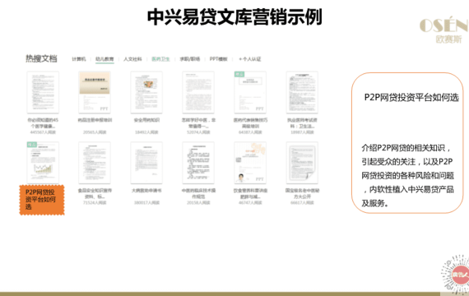Open the 国宝级名老中医秘方大公开 thumbnail
The width and height of the screenshot is (469, 296).
[302, 163]
